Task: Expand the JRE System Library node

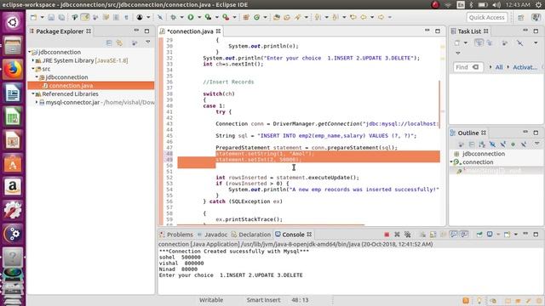Action: (x=33, y=60)
